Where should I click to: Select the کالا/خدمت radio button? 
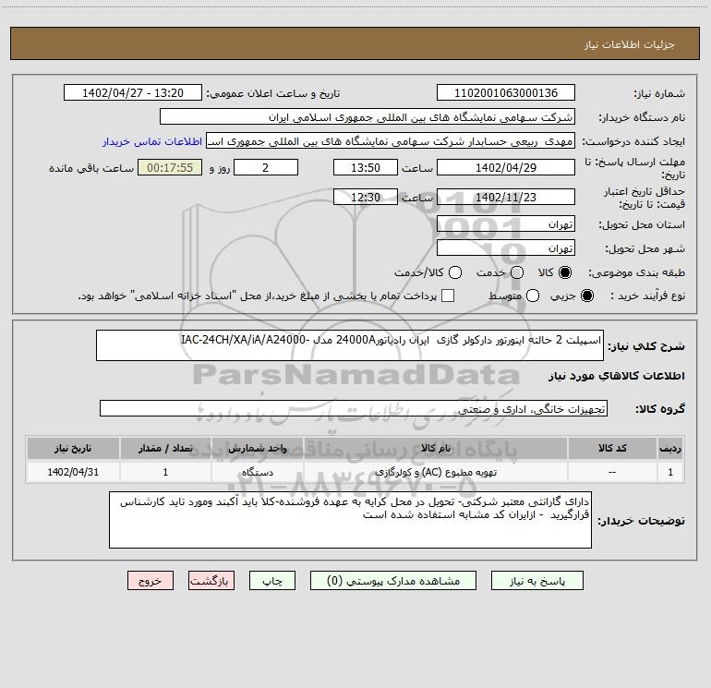[x=455, y=272]
